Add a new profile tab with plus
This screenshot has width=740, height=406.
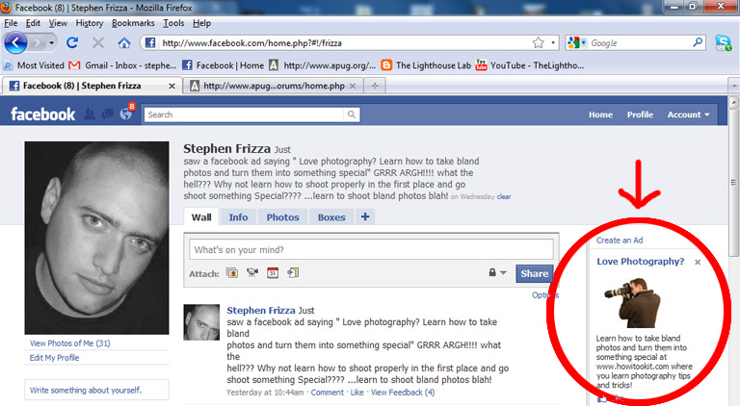(x=365, y=216)
